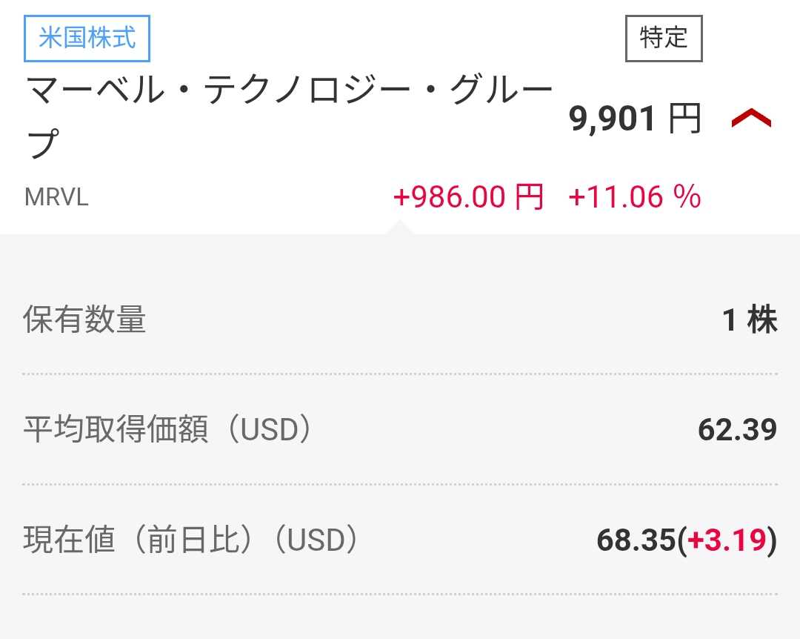
Task: Tap the 1 株 holding quantity value
Action: coord(750,319)
